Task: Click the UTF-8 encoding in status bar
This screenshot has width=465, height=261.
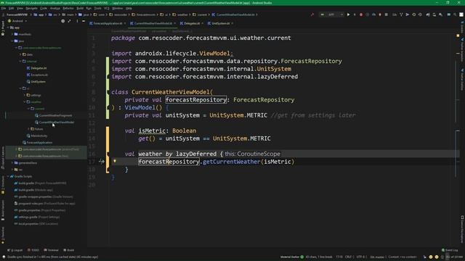Action: click(362, 257)
